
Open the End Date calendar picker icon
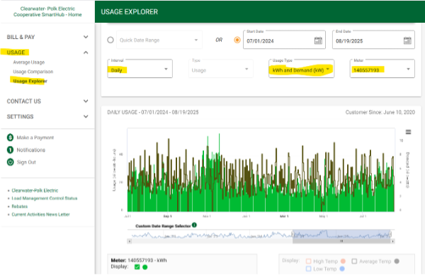point(407,40)
